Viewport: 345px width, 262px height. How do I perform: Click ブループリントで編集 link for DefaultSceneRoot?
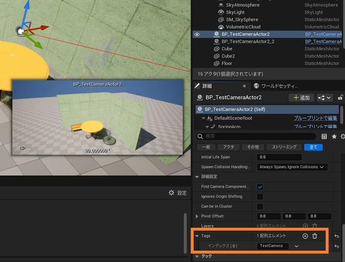[315, 118]
